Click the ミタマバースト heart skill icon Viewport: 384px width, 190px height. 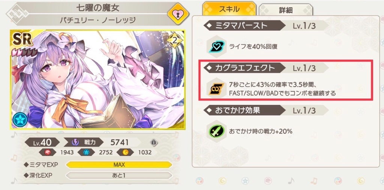tap(215, 46)
